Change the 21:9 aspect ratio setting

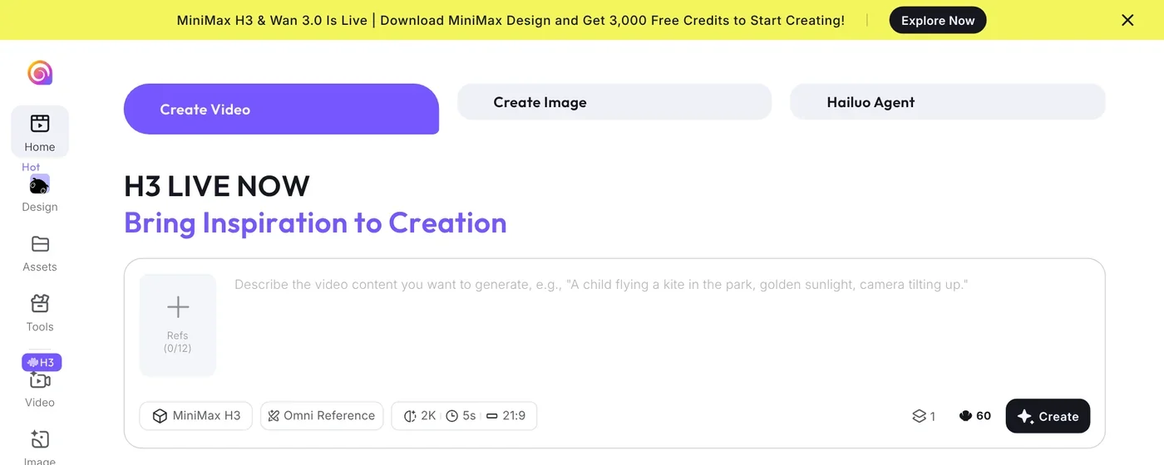tap(506, 416)
